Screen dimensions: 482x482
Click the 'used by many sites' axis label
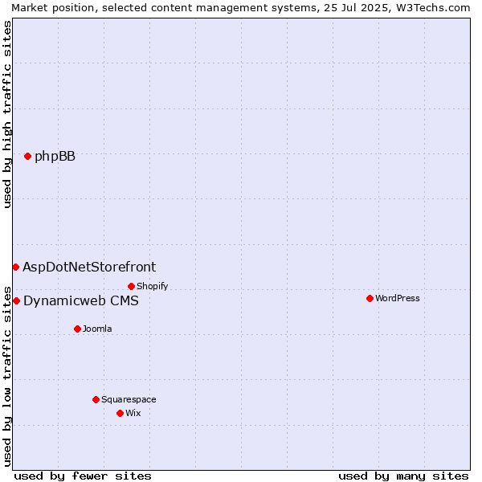pyautogui.click(x=403, y=476)
